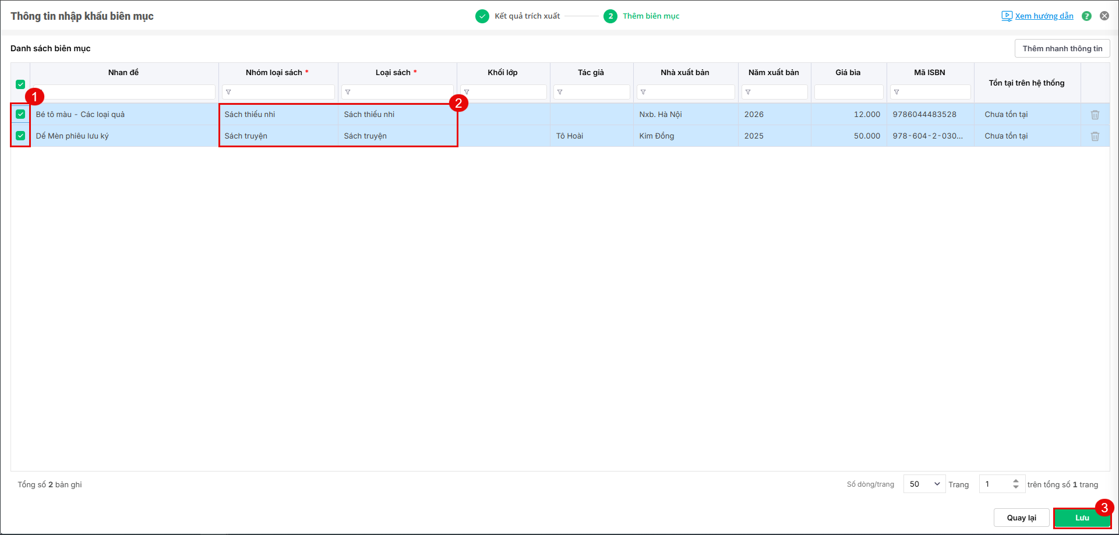
Task: Click filter icon in Nhà xuất bản column
Action: pos(643,92)
